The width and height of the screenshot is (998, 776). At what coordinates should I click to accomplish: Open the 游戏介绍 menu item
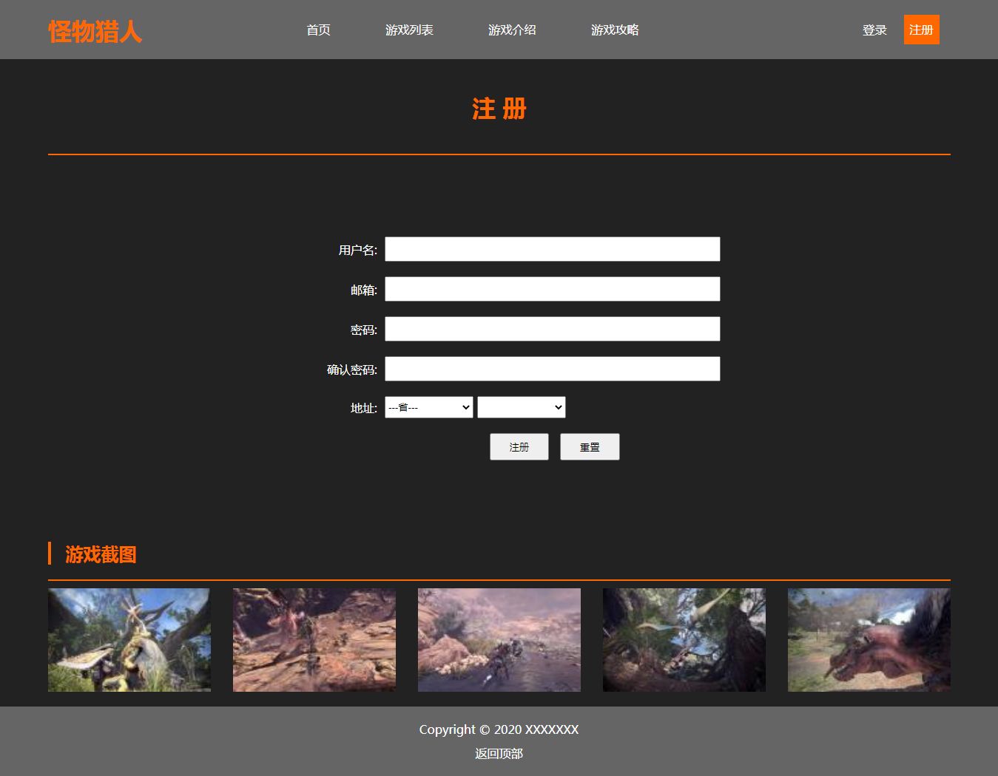[512, 30]
